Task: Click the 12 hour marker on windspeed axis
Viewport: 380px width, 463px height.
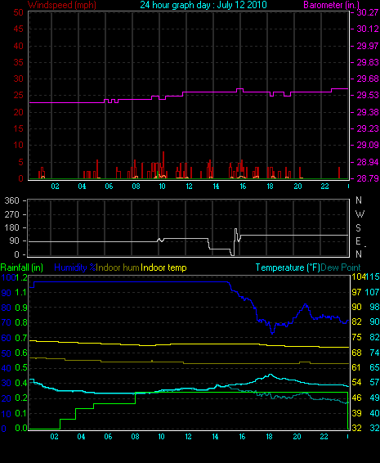Action: pyautogui.click(x=189, y=187)
